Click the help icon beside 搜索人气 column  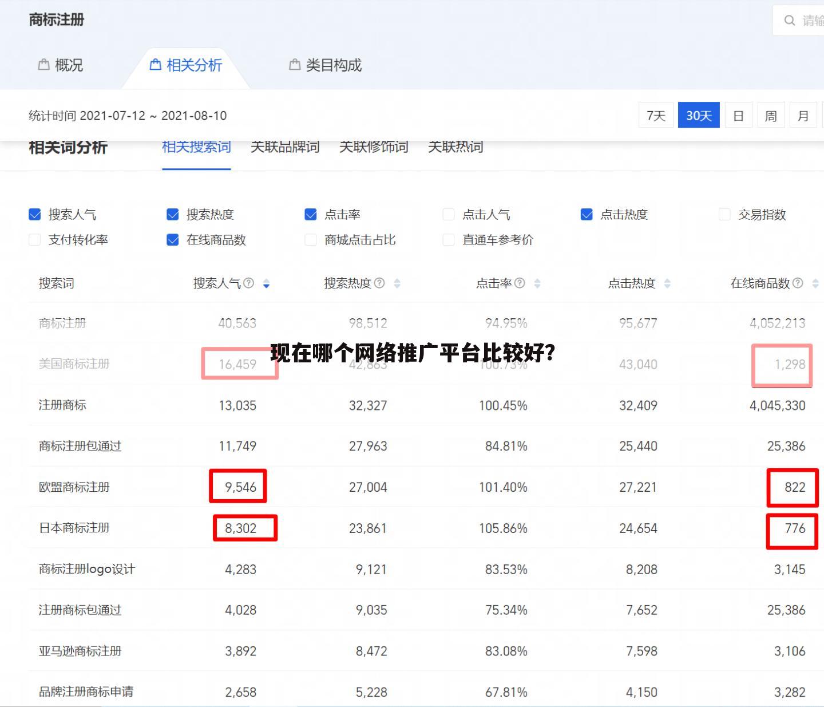(x=248, y=283)
